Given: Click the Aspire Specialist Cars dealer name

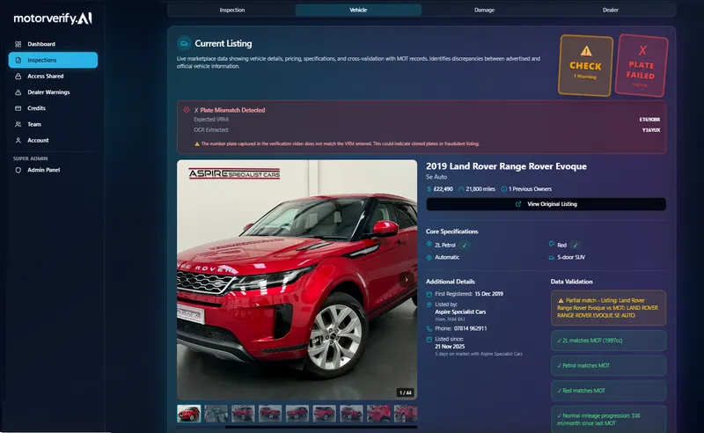Looking at the screenshot, I should (x=460, y=312).
